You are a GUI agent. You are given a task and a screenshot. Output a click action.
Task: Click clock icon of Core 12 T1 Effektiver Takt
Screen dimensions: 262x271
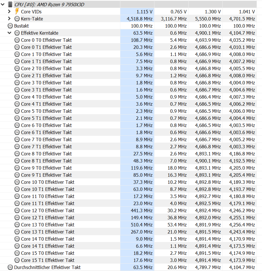coord(17,217)
